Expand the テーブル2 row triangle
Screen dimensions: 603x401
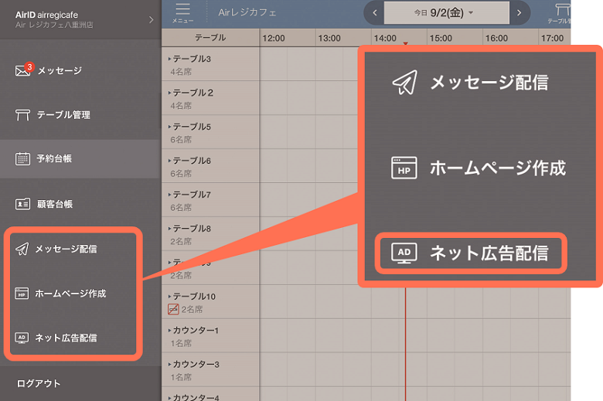click(169, 93)
